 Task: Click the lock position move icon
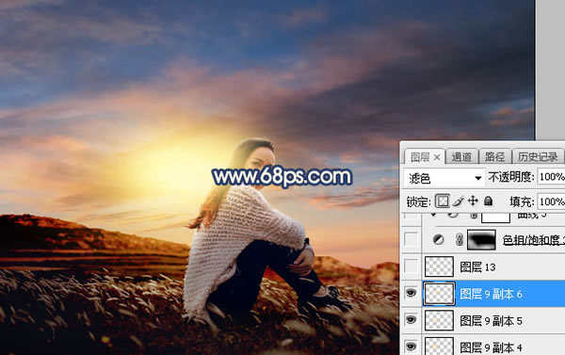point(473,201)
